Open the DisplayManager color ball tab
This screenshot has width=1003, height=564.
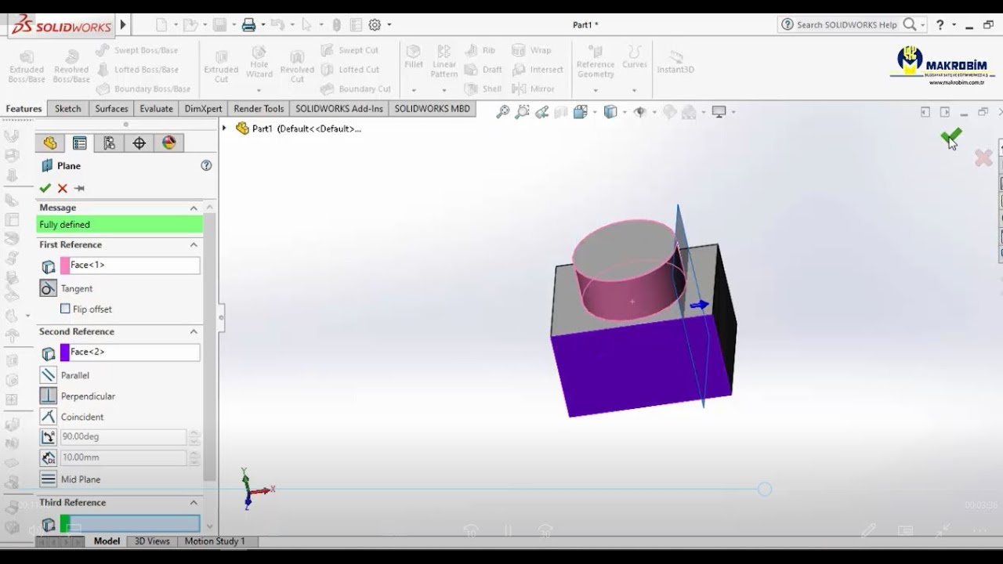pyautogui.click(x=168, y=143)
